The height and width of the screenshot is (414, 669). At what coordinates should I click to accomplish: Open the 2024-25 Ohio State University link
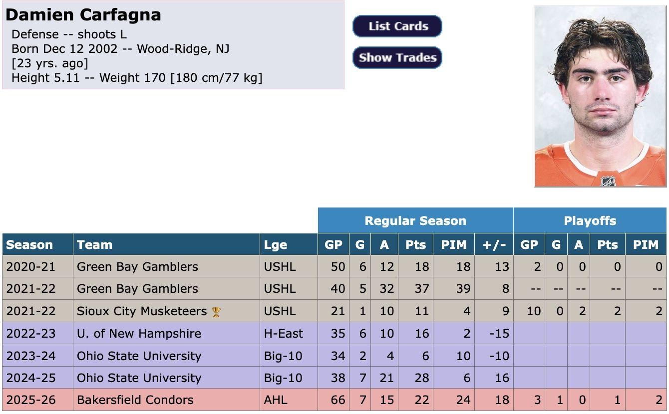click(139, 378)
